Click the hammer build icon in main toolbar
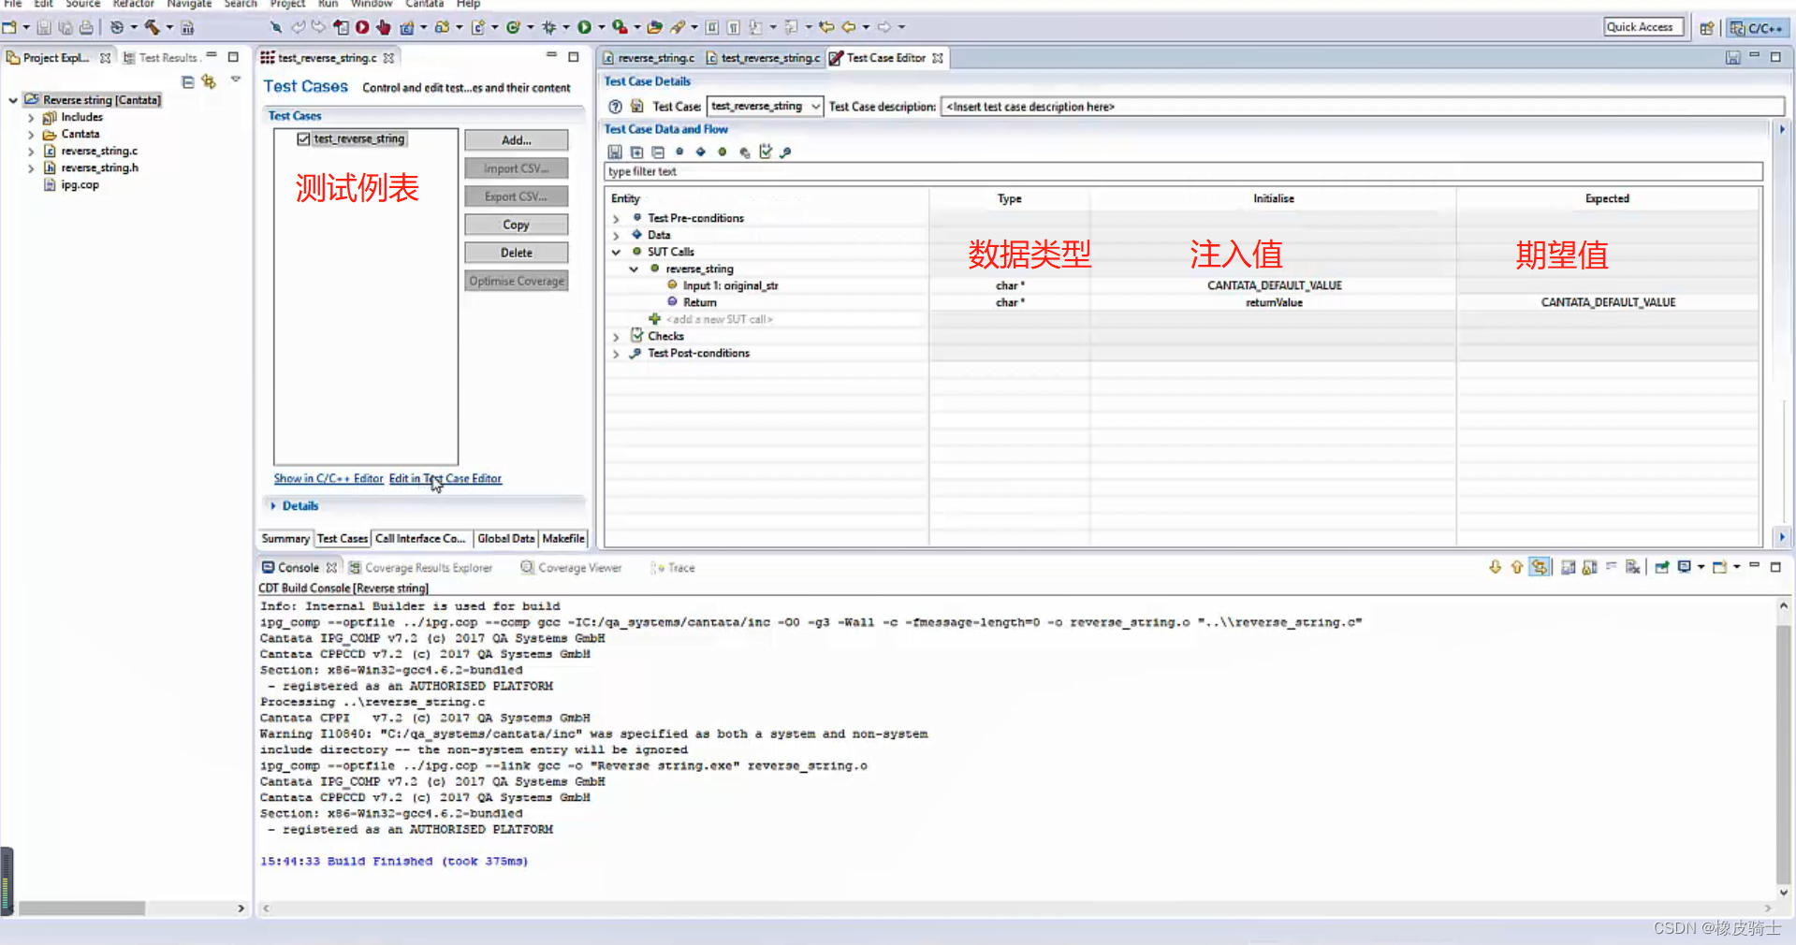Screen dimensions: 1796x945 tap(152, 27)
